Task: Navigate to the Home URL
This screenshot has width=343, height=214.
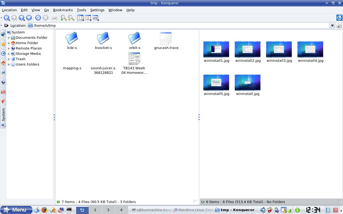Action: 29,18
